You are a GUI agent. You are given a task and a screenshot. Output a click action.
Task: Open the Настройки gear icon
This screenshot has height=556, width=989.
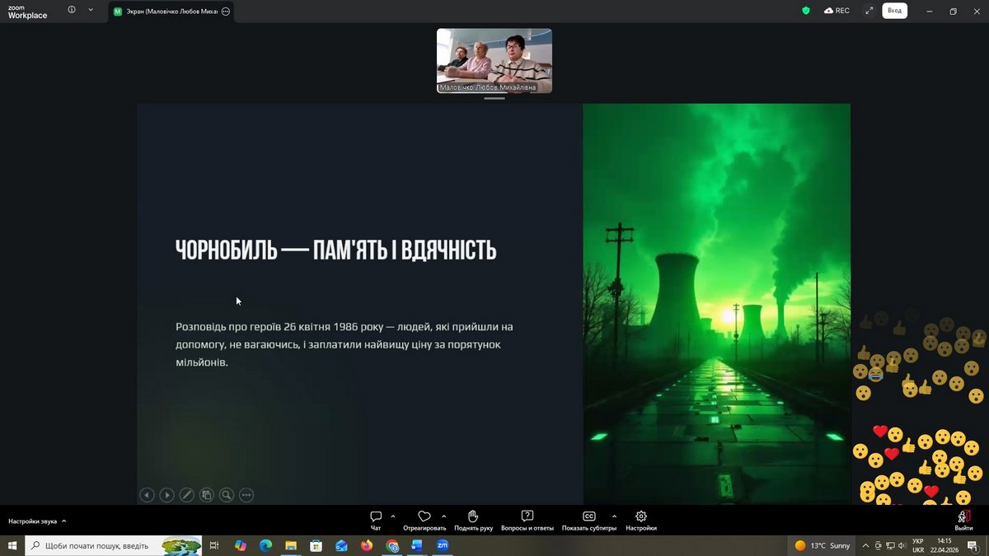(641, 516)
